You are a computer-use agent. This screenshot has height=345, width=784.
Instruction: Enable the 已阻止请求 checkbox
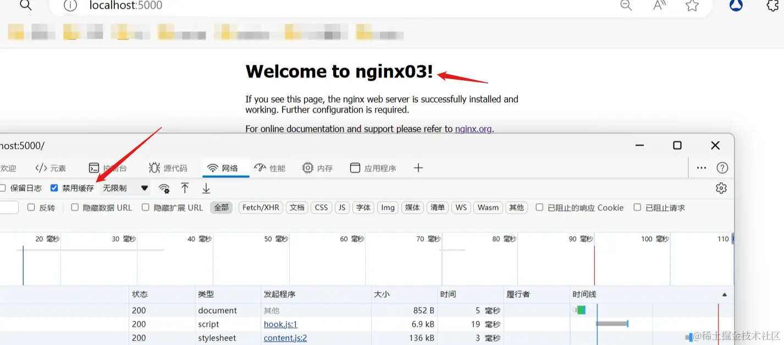tap(637, 207)
